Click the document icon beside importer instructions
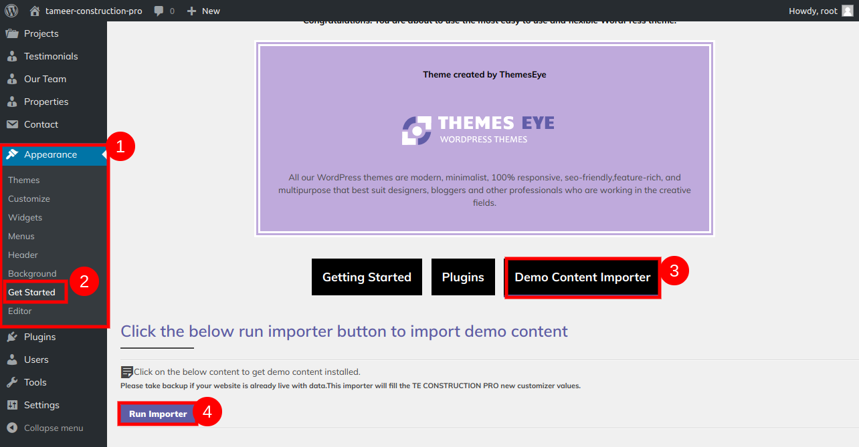859x447 pixels. (x=126, y=372)
